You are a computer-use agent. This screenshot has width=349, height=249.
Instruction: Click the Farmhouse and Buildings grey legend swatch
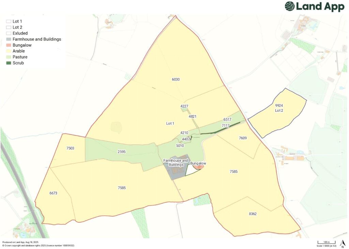click(9, 39)
